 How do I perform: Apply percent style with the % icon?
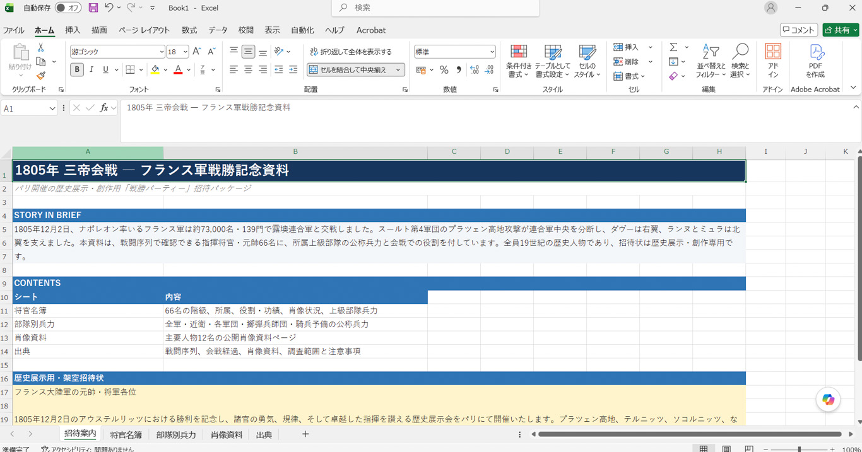(x=444, y=70)
